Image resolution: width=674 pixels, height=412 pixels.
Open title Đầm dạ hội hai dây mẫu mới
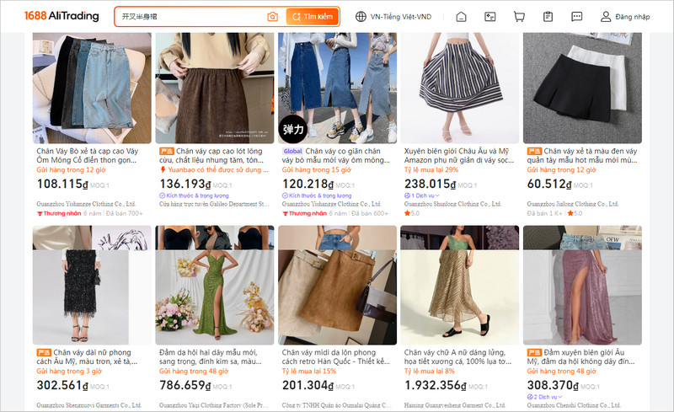pyautogui.click(x=210, y=356)
